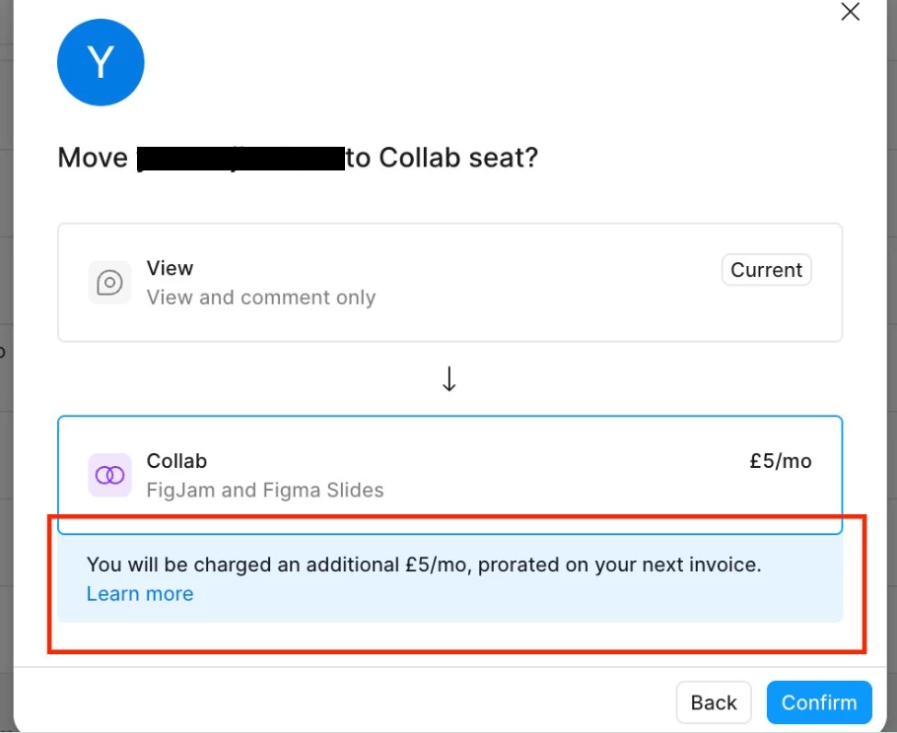Click the 'View' seat title label
The width and height of the screenshot is (897, 733).
coord(170,268)
